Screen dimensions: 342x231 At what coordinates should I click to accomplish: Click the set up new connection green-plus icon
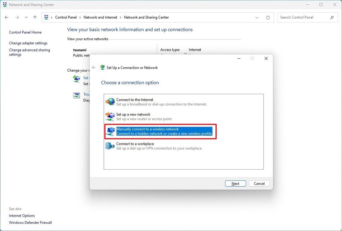[76, 79]
